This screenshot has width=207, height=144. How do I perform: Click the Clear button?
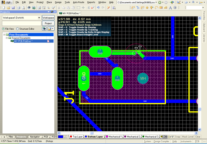(x=198, y=137)
